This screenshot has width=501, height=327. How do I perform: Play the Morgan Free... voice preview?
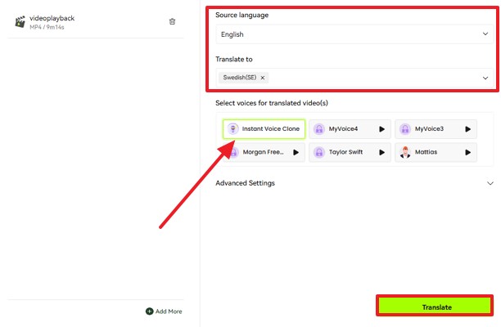(x=296, y=152)
